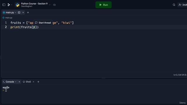Expand the workspace menu chevron
The height and width of the screenshot is (105, 187).
(x=12, y=5)
